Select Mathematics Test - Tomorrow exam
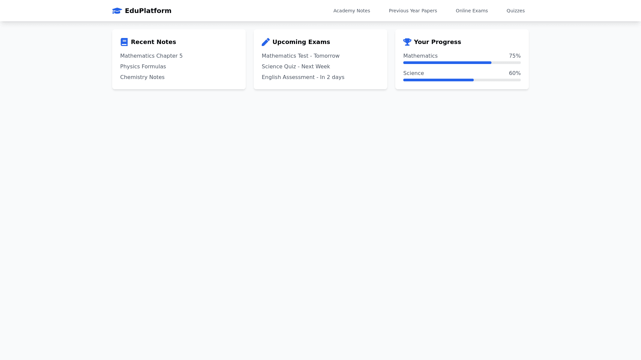This screenshot has height=360, width=641. (300, 56)
